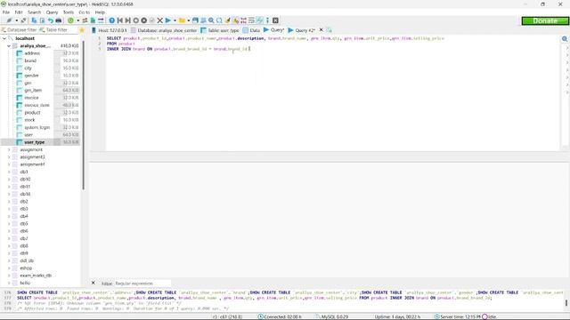Click the Server time status entry
The width and height of the screenshot is (570, 320).
(x=457, y=316)
